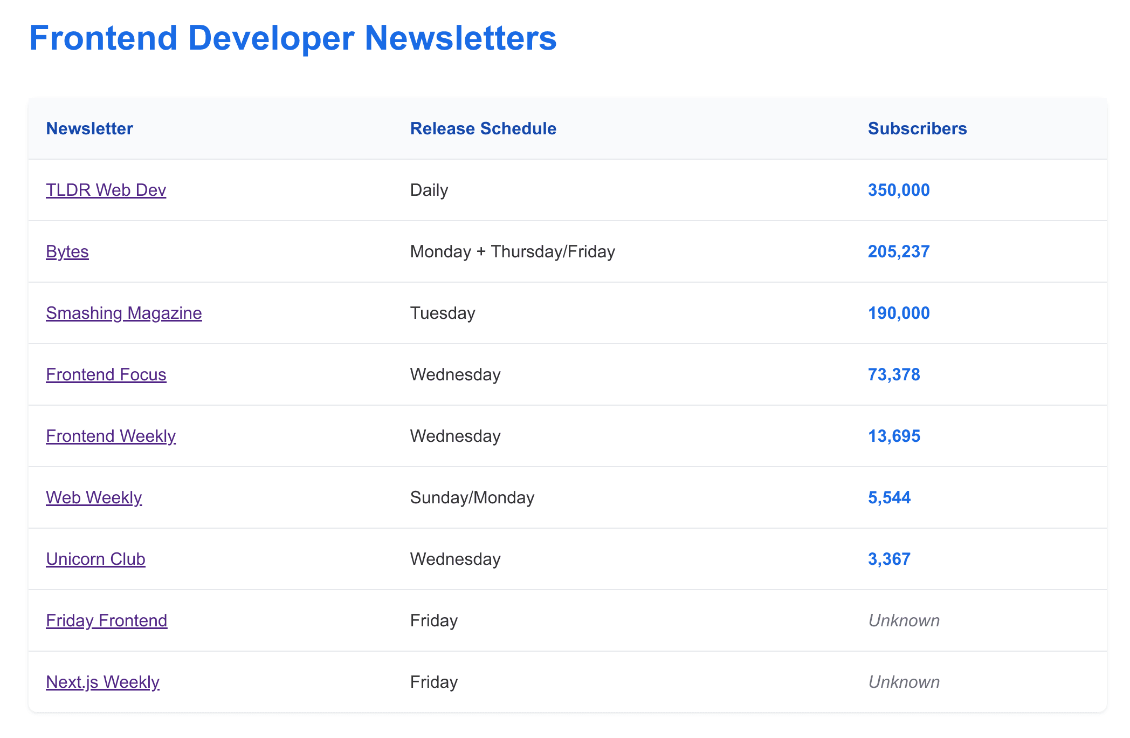
Task: Select the 350,000 subscriber count
Action: [899, 190]
